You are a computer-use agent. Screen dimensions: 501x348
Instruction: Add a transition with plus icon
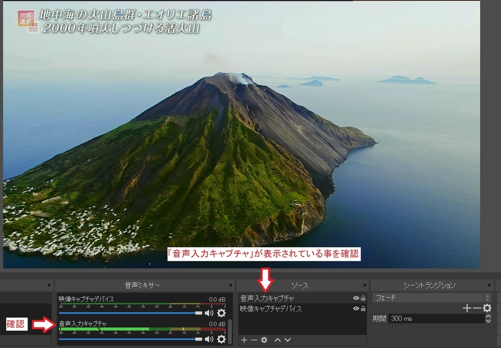467,308
